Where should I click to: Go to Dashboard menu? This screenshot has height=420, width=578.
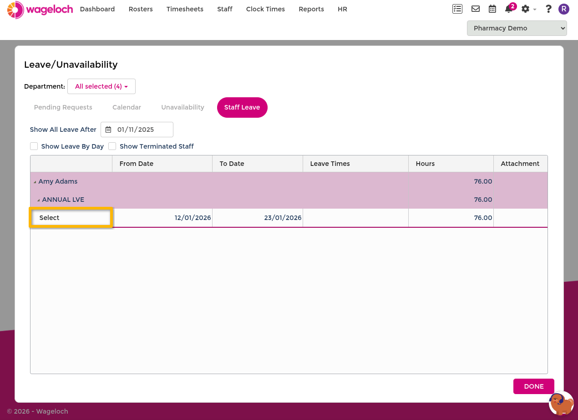point(97,9)
